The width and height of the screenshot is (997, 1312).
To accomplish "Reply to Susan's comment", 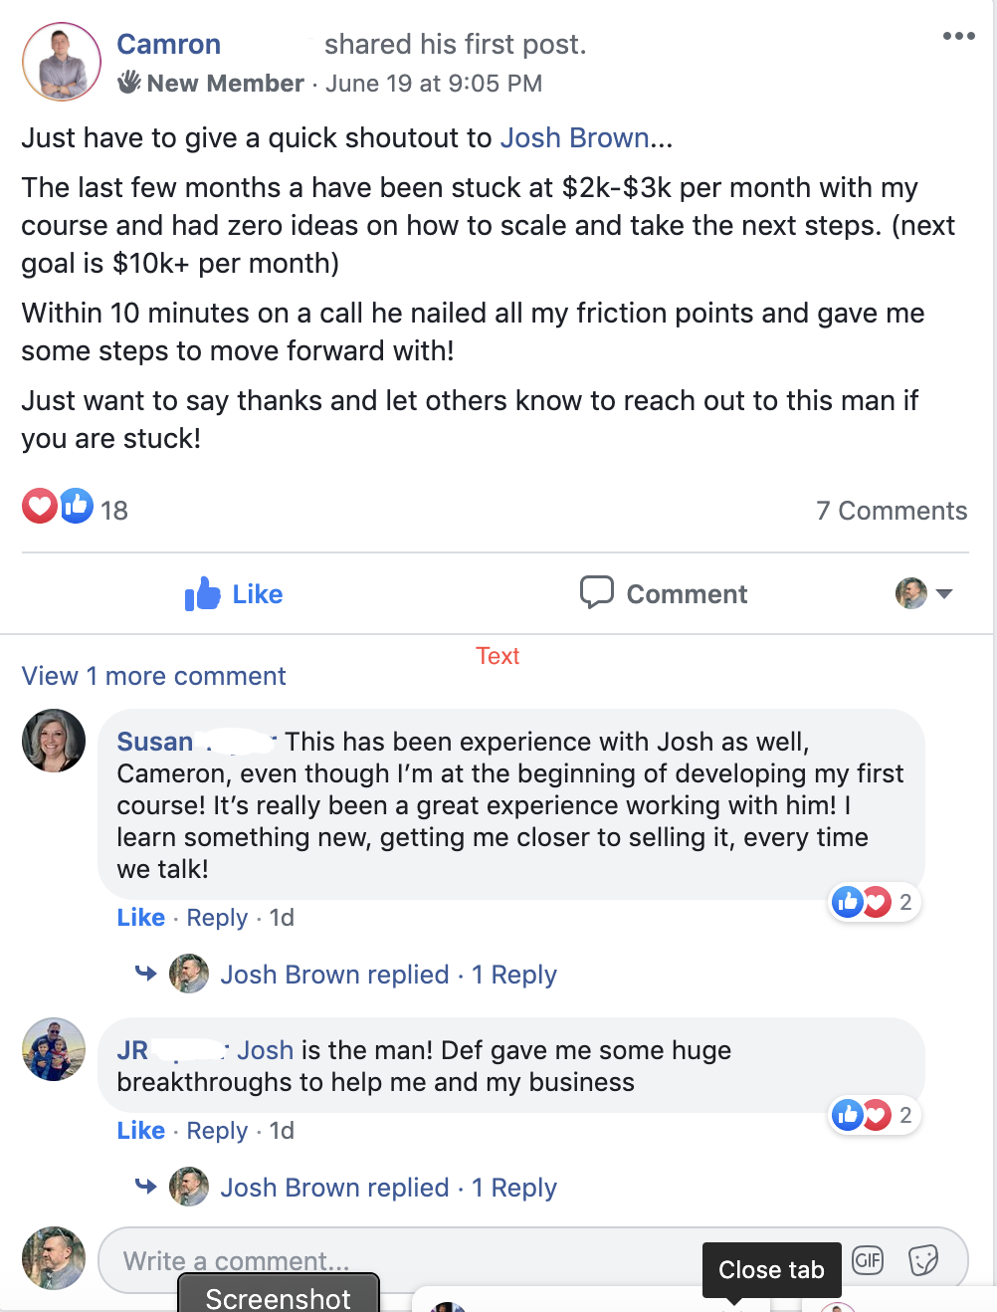I will coord(217,918).
